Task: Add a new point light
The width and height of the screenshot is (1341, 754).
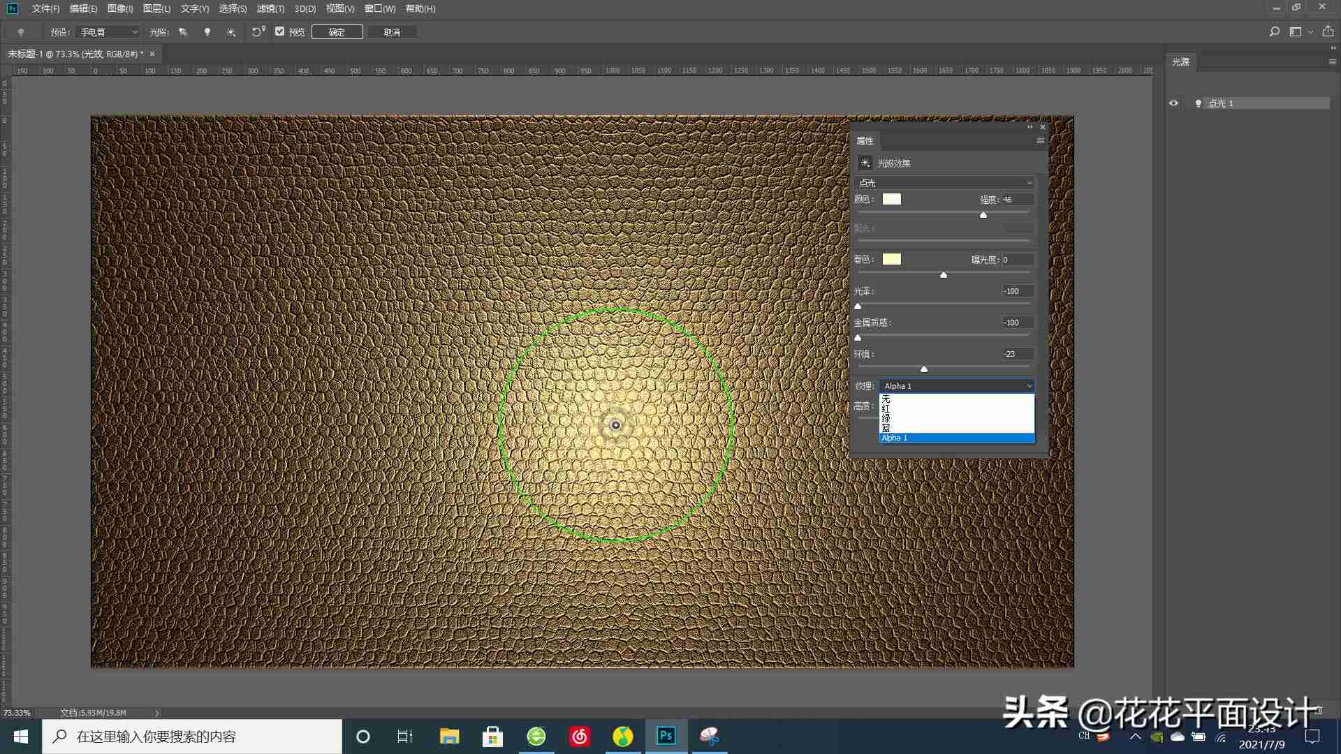Action: pyautogui.click(x=207, y=32)
